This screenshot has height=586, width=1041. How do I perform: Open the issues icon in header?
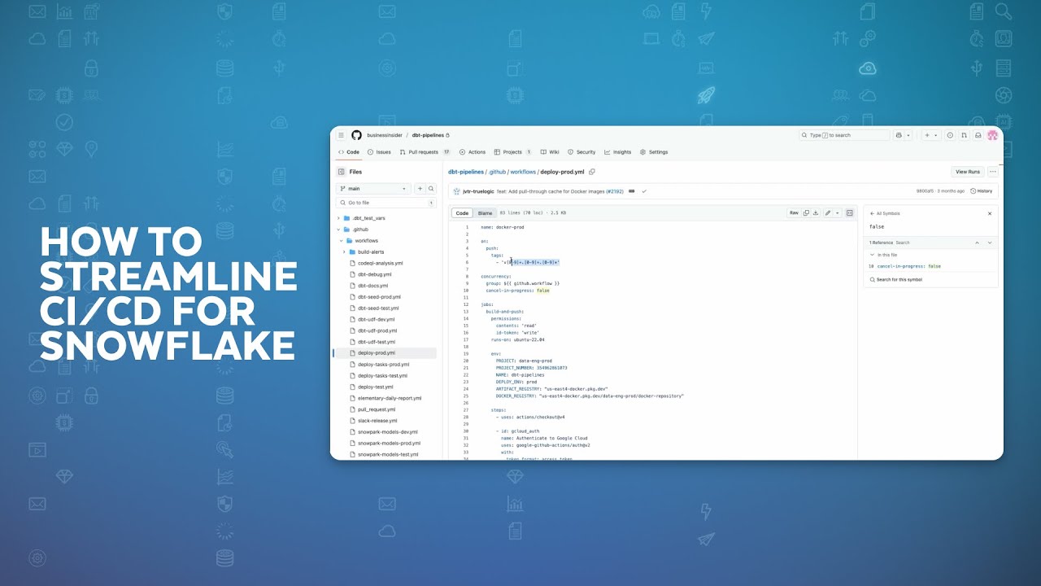tap(950, 135)
